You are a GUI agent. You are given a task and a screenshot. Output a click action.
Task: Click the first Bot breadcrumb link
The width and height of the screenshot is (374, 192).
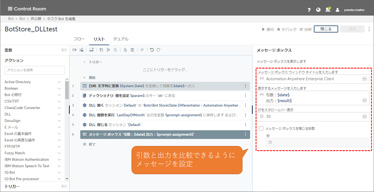click(x=11, y=19)
